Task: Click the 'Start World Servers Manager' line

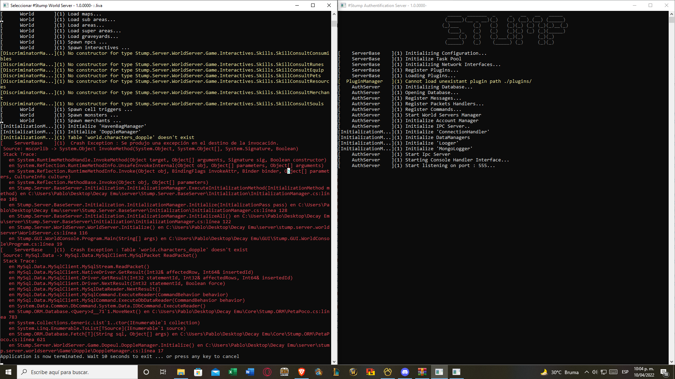Action: point(410,115)
